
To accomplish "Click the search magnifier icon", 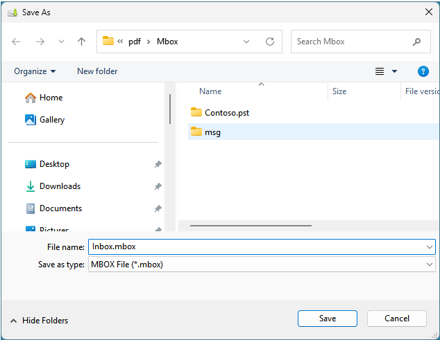I will pos(416,42).
